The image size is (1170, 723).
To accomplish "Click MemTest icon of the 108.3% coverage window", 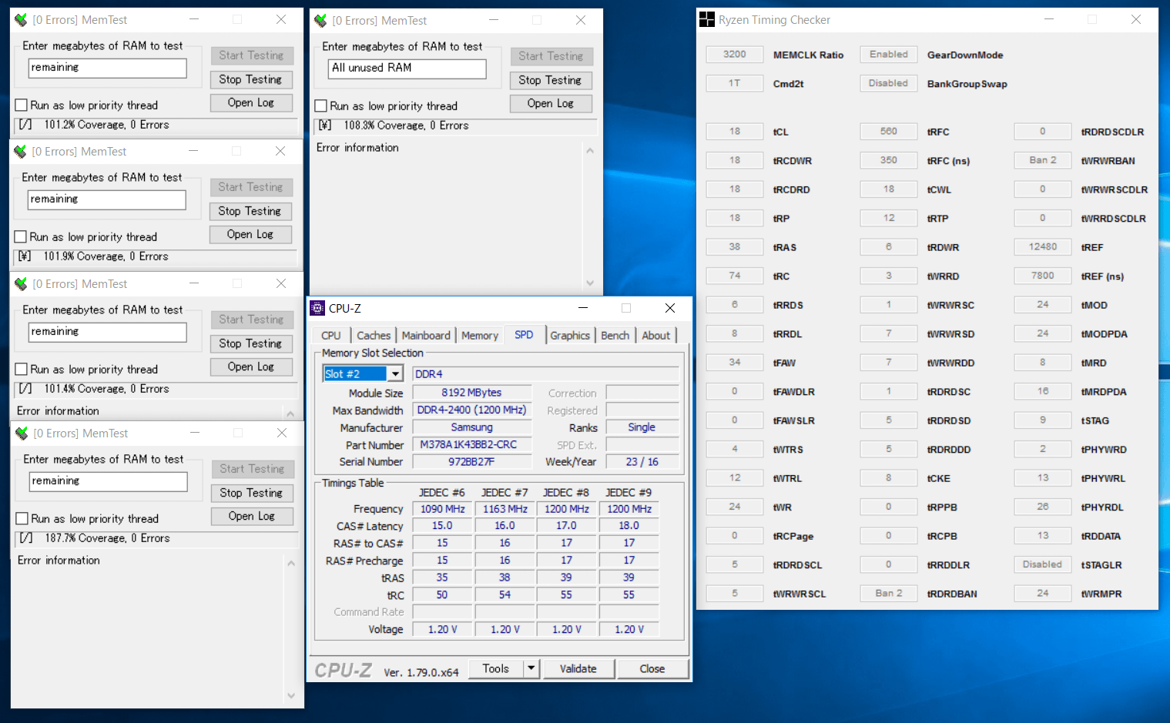I will coord(321,21).
